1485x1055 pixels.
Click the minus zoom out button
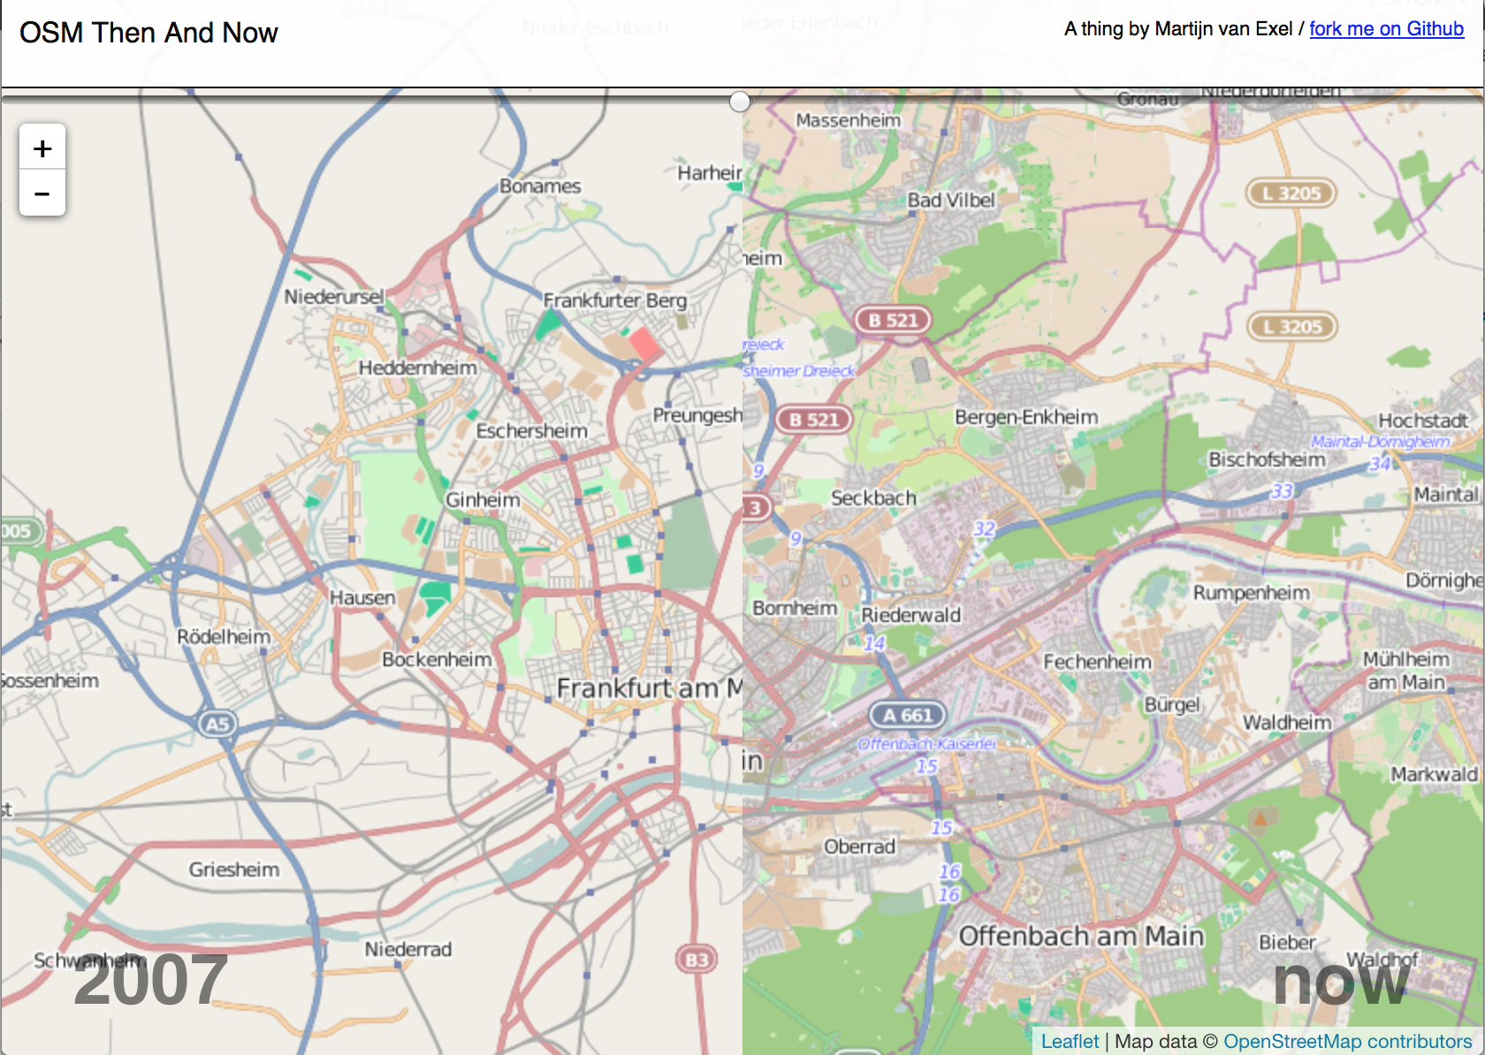(x=42, y=194)
